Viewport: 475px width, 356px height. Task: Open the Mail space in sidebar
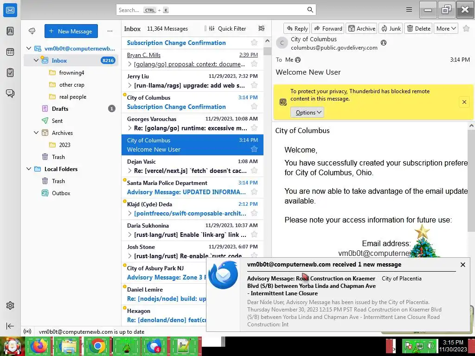point(10,10)
